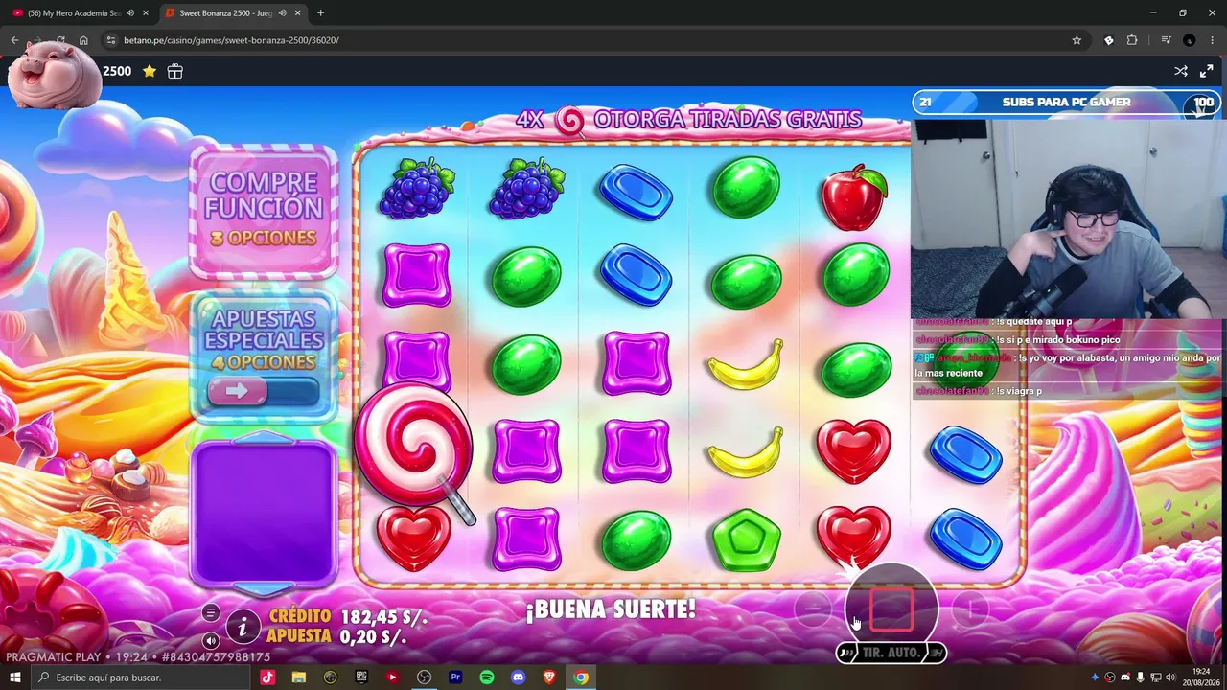Open the Chrome three-dot menu
This screenshot has height=690, width=1227.
(1212, 40)
